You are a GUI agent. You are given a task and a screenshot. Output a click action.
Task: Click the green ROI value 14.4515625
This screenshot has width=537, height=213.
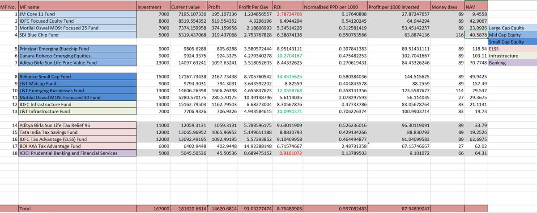(287, 77)
